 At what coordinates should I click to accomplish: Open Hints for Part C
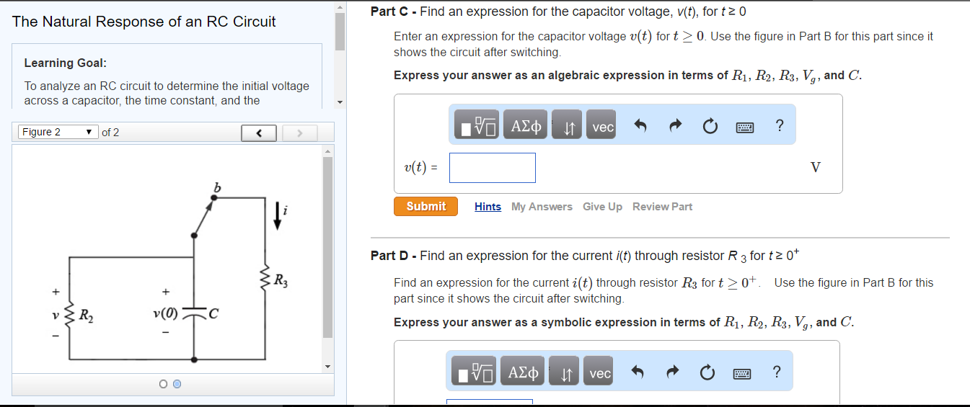click(488, 207)
